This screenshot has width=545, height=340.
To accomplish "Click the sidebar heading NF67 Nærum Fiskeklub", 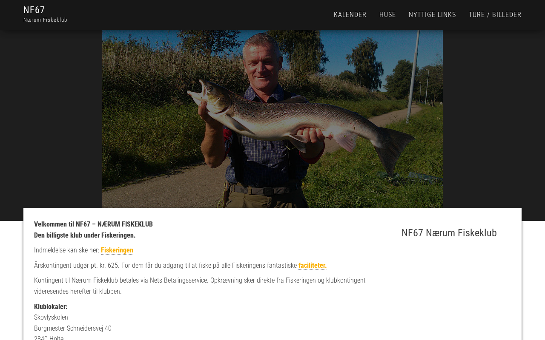I will 449,233.
